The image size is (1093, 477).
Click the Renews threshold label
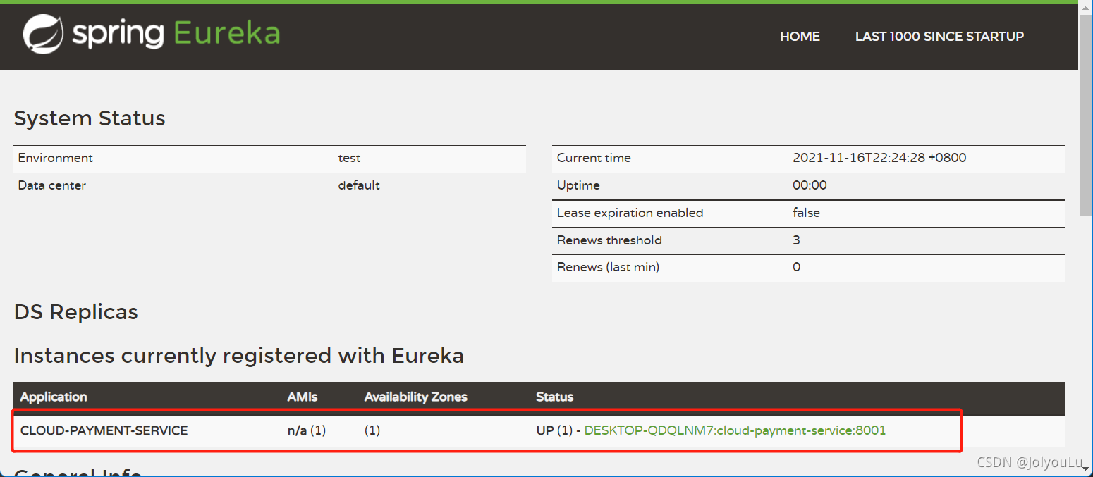click(x=609, y=240)
